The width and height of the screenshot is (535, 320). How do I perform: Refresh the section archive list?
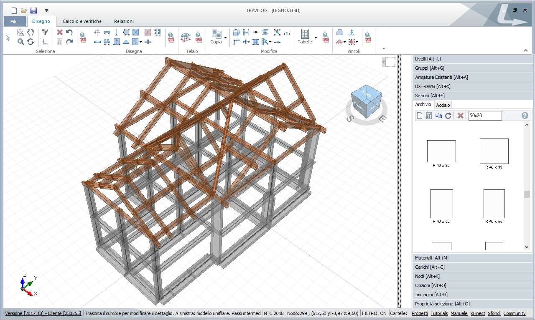448,116
